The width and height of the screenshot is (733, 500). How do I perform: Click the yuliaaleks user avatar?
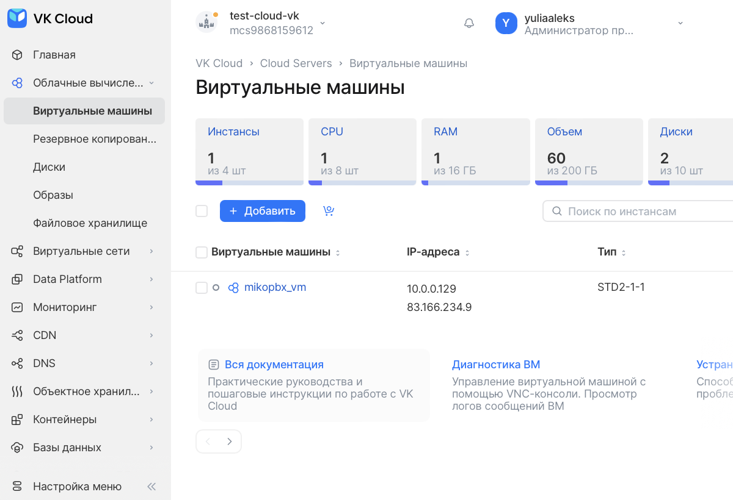[x=506, y=23]
